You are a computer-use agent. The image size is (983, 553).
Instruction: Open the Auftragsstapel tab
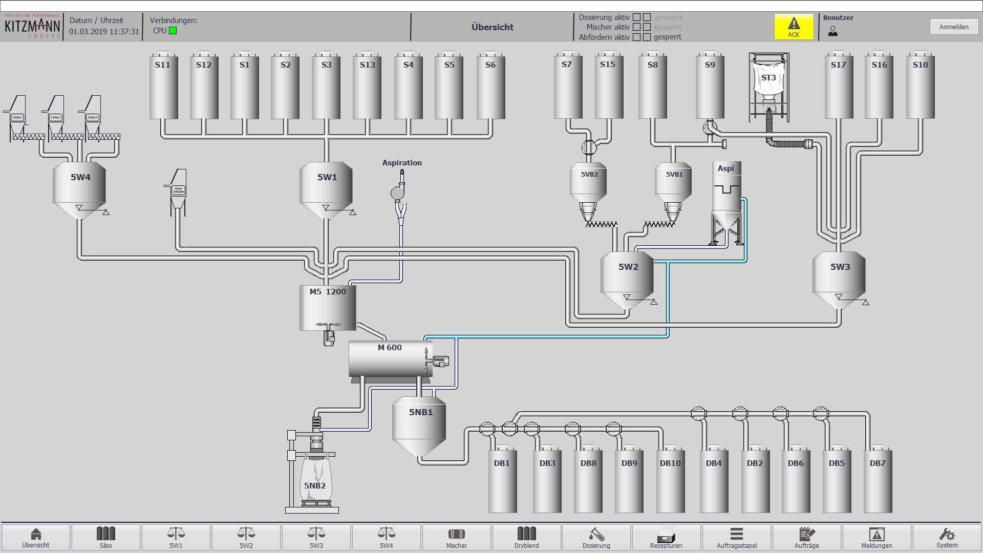tap(737, 538)
